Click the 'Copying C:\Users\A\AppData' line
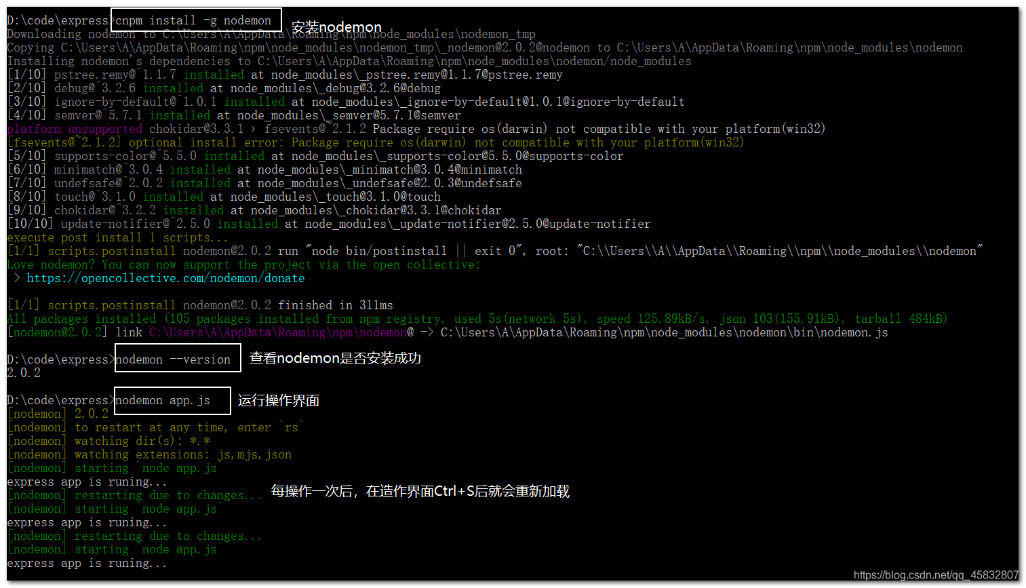The height and width of the screenshot is (588, 1026). pos(485,47)
